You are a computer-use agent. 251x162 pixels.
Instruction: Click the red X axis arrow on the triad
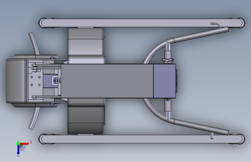(24, 144)
